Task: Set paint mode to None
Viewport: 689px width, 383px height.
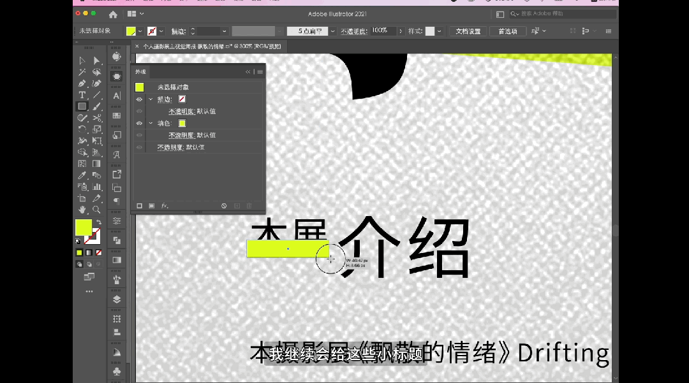Action: click(x=99, y=253)
